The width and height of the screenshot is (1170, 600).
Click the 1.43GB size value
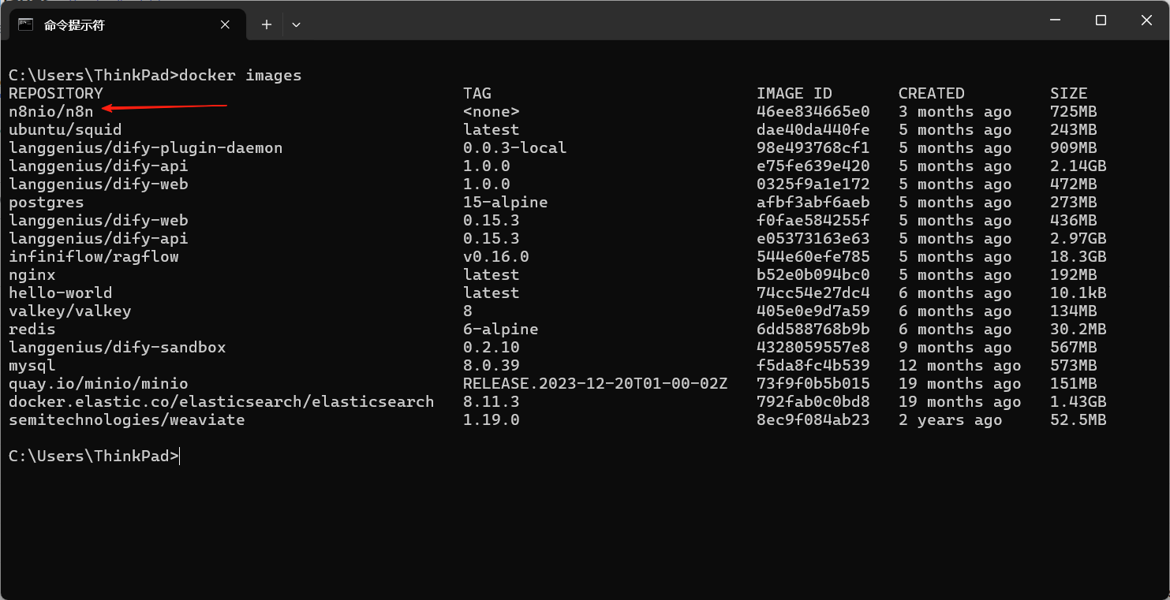(1078, 402)
